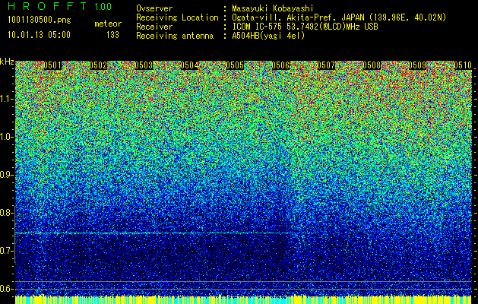Click the filename 1001130500.png
Viewport: 478px width, 304px height.
(40, 21)
